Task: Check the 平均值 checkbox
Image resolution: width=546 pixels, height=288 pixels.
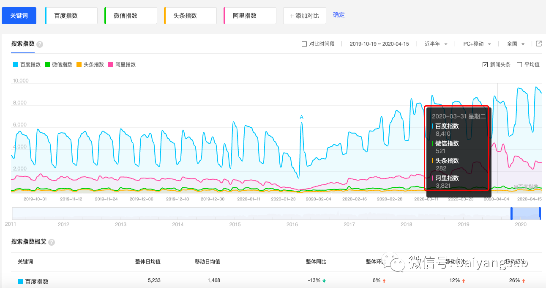Action: click(x=519, y=65)
